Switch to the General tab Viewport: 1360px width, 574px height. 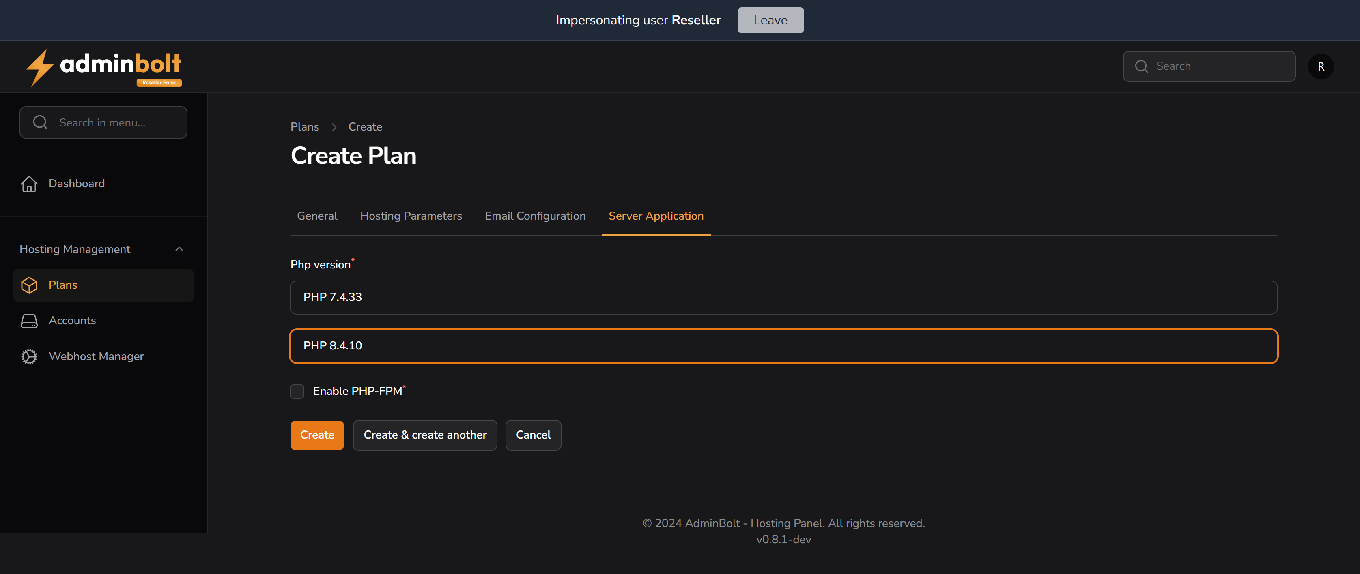tap(317, 216)
